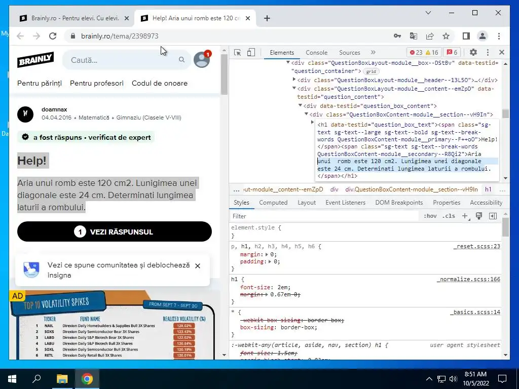This screenshot has width=519, height=389.
Task: Switch to the Console tab
Action: click(x=316, y=53)
